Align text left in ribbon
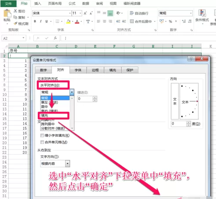 pos(99,22)
